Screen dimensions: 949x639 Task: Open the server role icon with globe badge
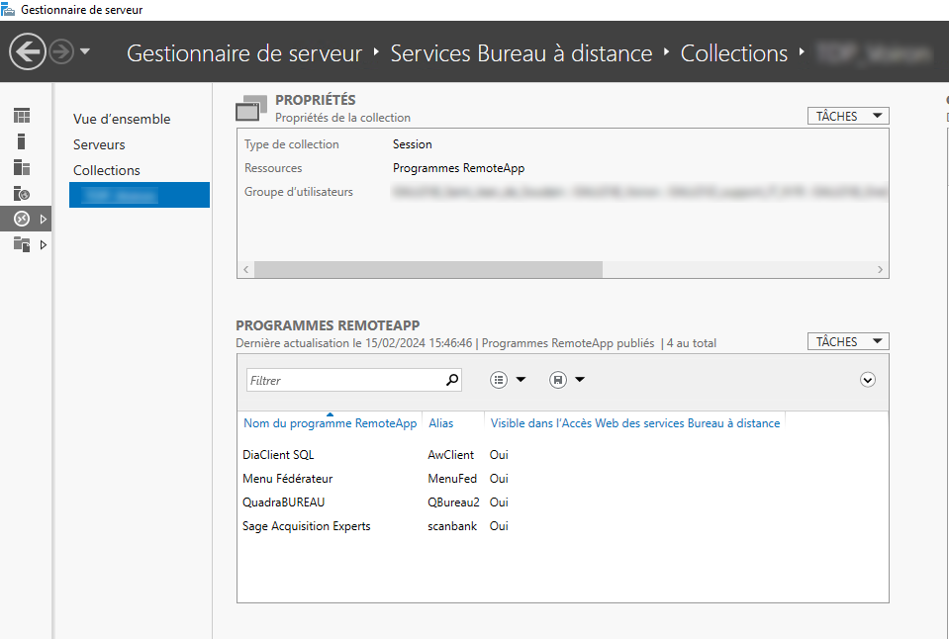click(x=22, y=194)
